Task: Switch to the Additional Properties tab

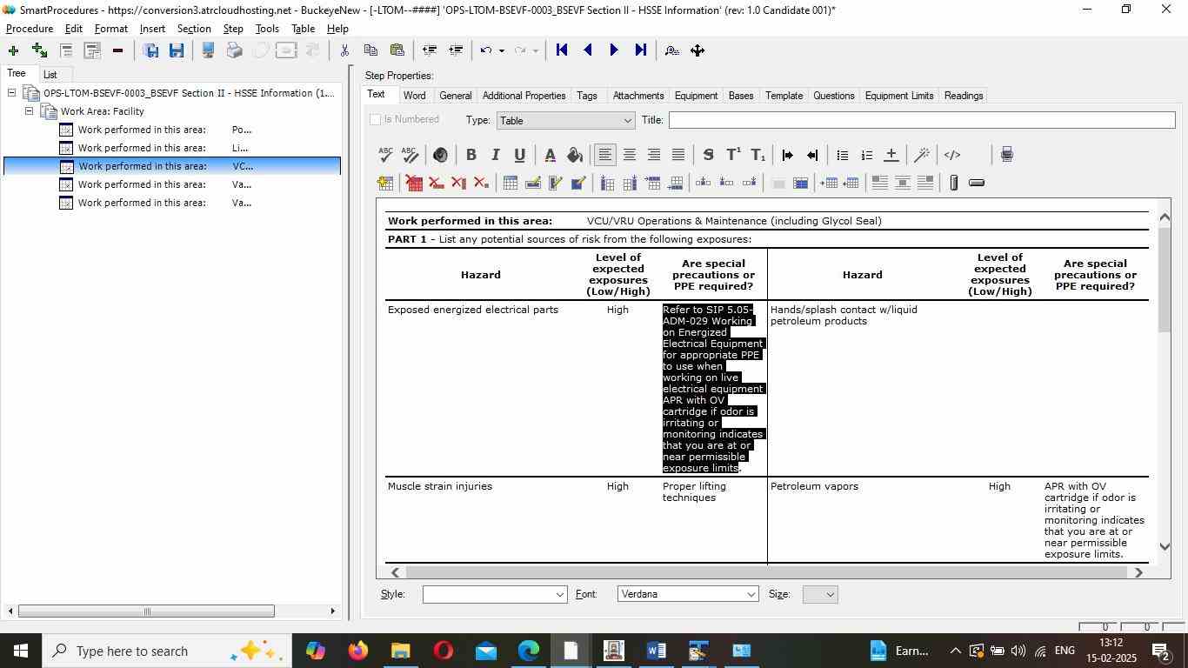Action: click(524, 96)
